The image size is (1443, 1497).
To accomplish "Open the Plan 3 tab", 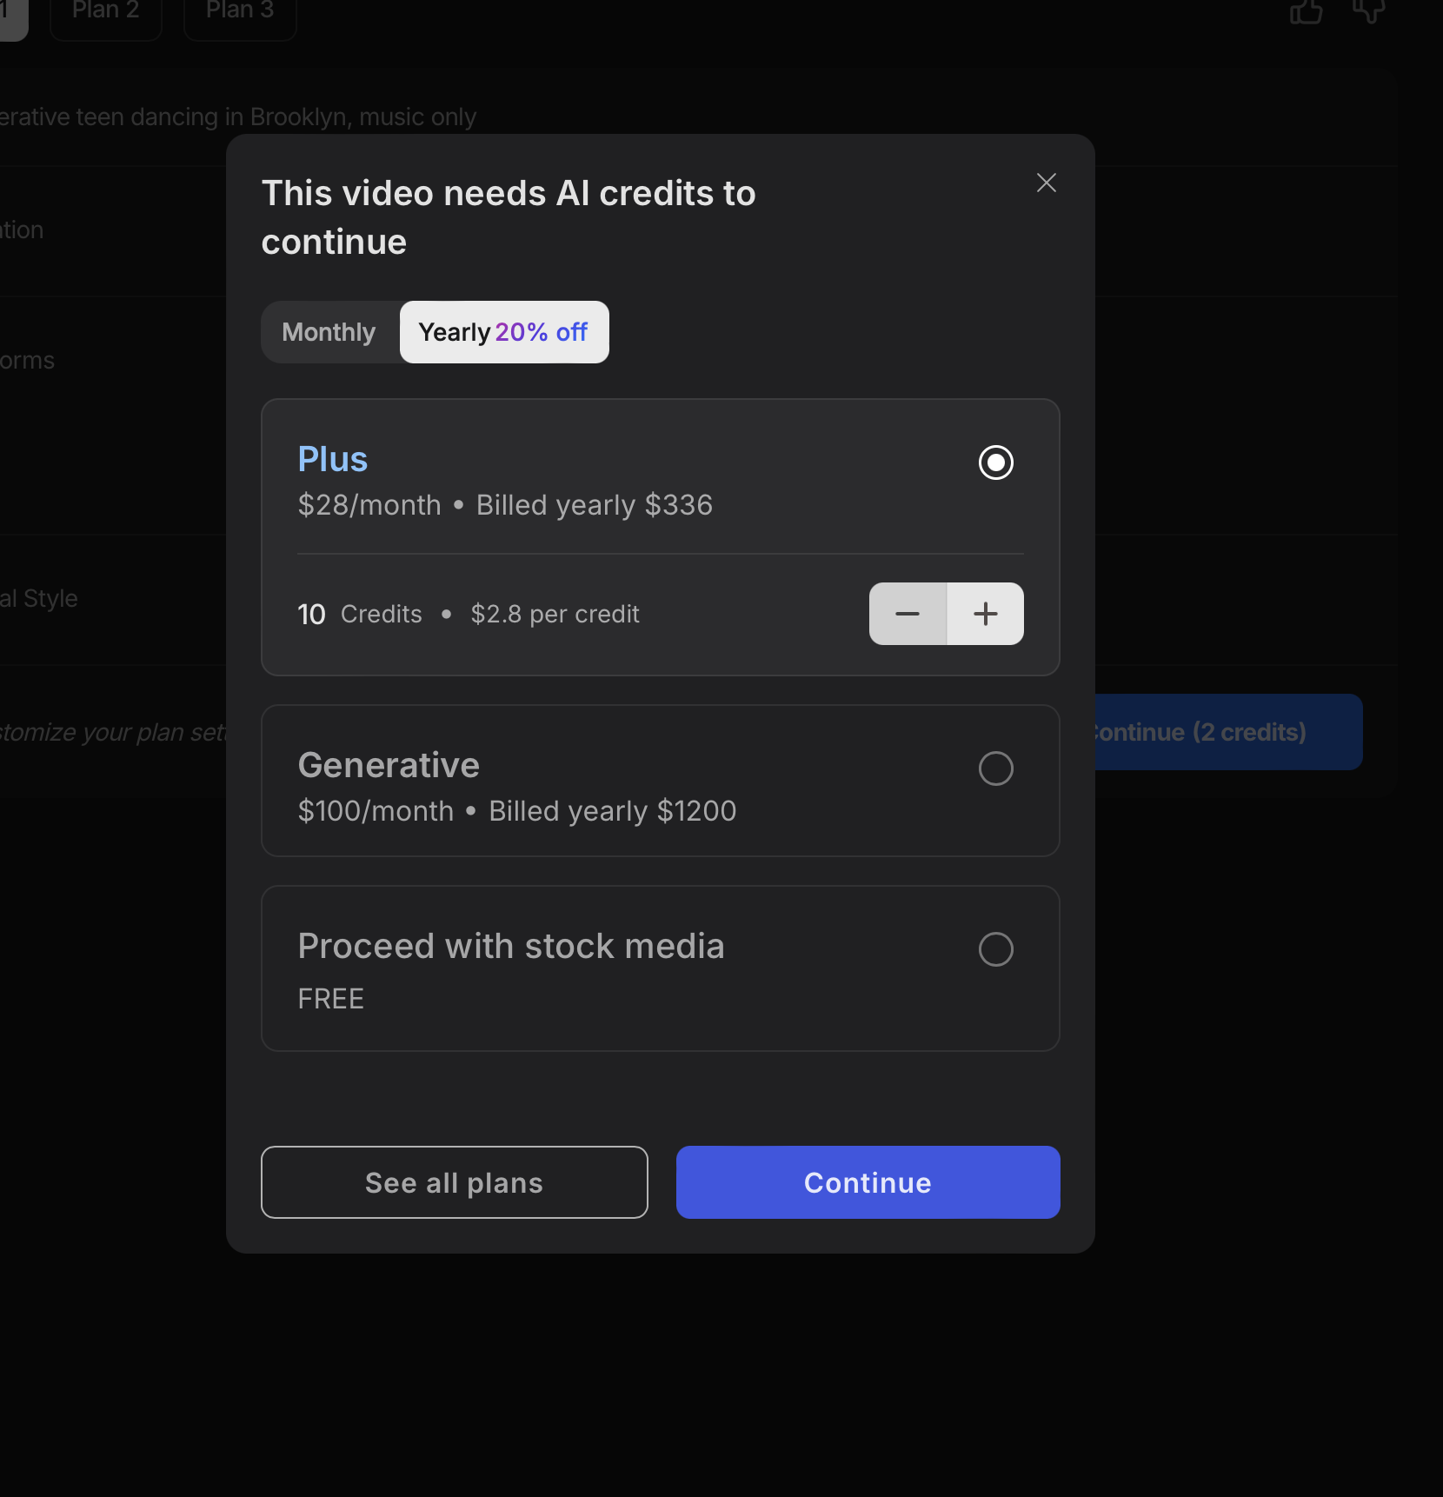I will tap(240, 12).
